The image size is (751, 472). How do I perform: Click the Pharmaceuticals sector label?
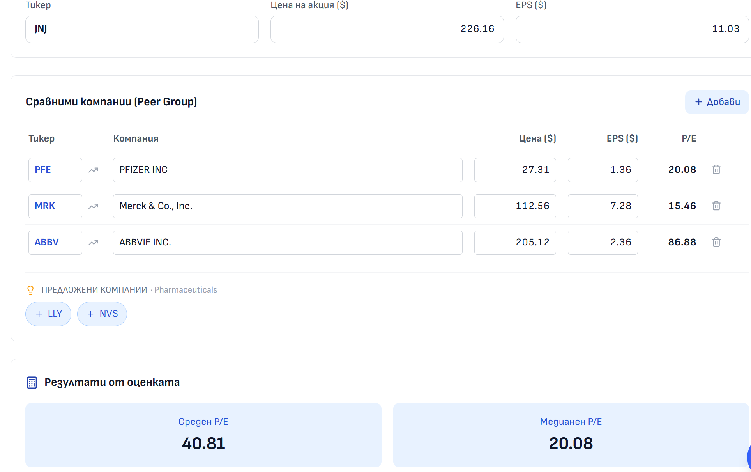pos(186,290)
